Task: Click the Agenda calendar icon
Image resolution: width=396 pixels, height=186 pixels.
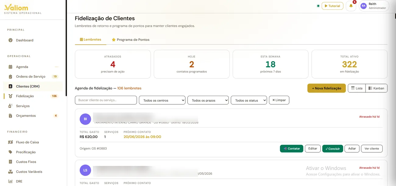Action: coord(10,67)
